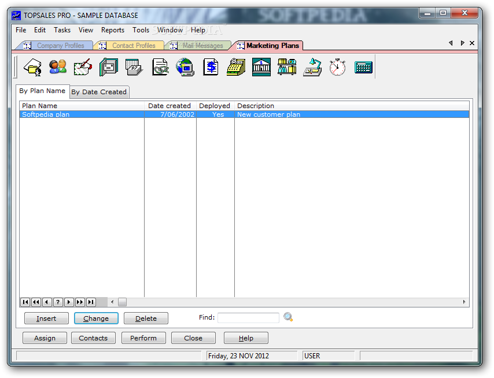Click the magnifier search icon next to Find

click(x=288, y=317)
